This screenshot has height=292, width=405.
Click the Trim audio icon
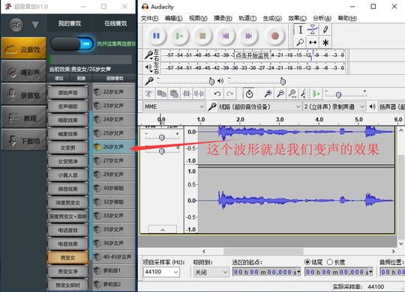[x=186, y=94]
